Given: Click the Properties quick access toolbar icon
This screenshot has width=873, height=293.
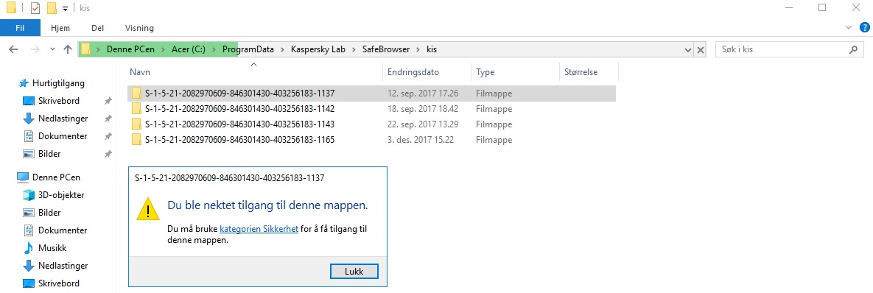Looking at the screenshot, I should coord(35,8).
